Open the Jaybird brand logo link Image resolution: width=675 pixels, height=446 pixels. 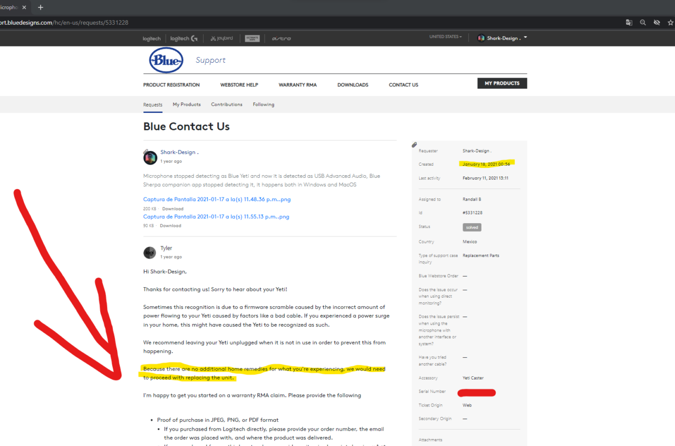pos(221,39)
